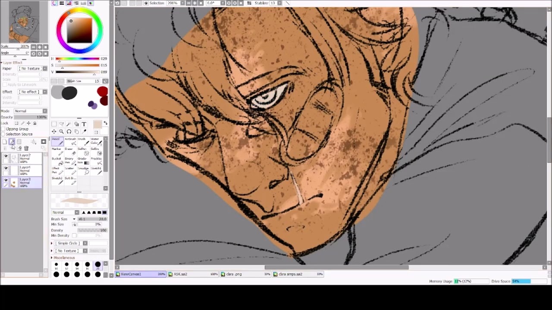The height and width of the screenshot is (310, 552).
Task: Select the Smudge tool
Action: pyautogui.click(x=83, y=171)
